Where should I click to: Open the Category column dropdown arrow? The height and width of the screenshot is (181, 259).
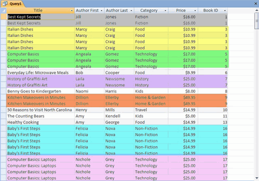[165, 10]
